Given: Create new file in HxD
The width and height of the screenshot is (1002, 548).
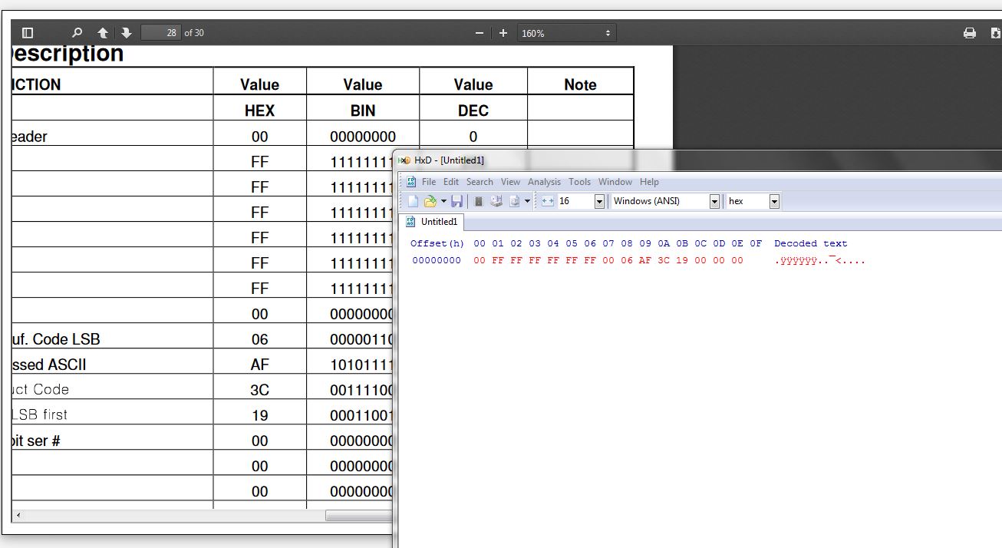Looking at the screenshot, I should (413, 201).
